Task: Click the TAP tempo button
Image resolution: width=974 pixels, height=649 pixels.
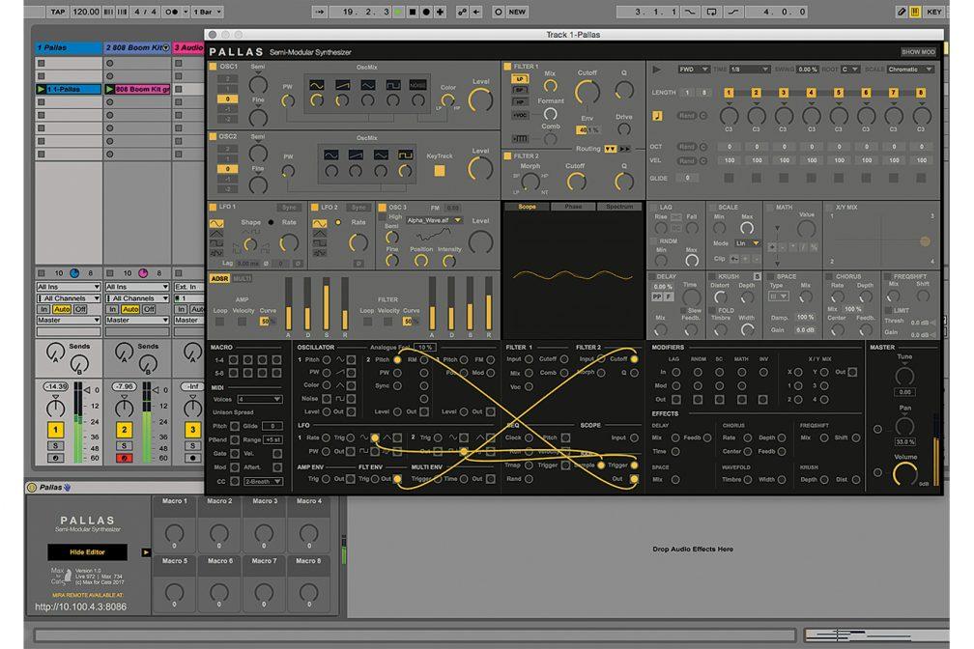Action: click(x=58, y=12)
